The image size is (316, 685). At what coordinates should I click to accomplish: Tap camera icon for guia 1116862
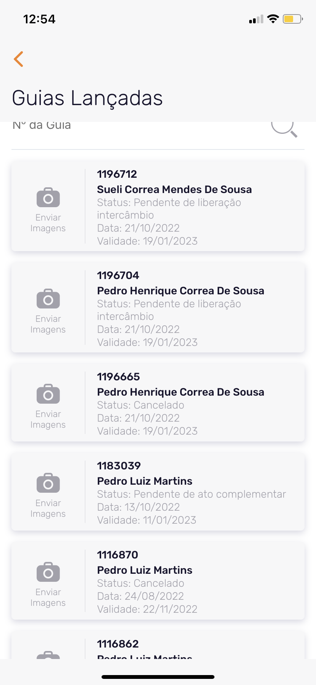click(x=48, y=654)
